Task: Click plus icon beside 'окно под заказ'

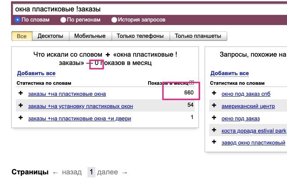Action: [x=214, y=117]
